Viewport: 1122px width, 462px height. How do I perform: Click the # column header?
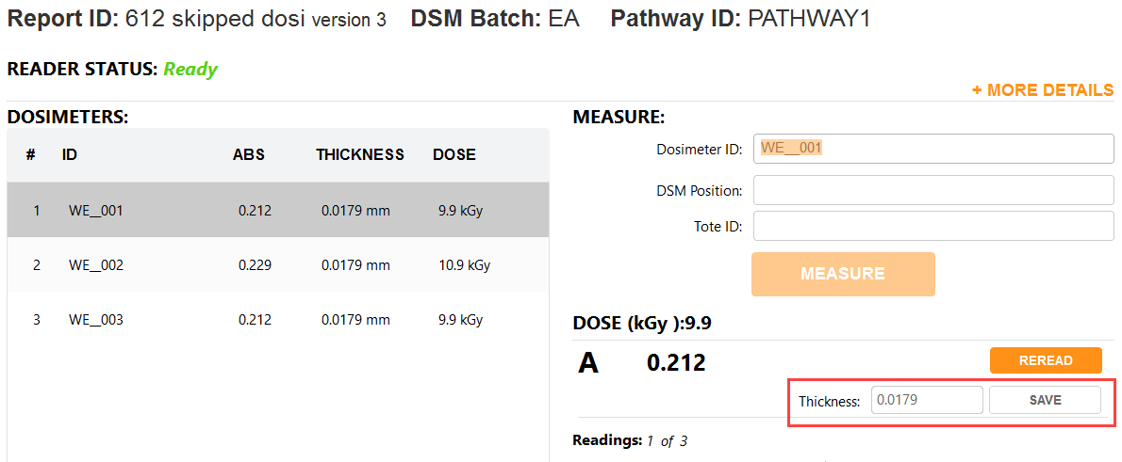tap(31, 155)
